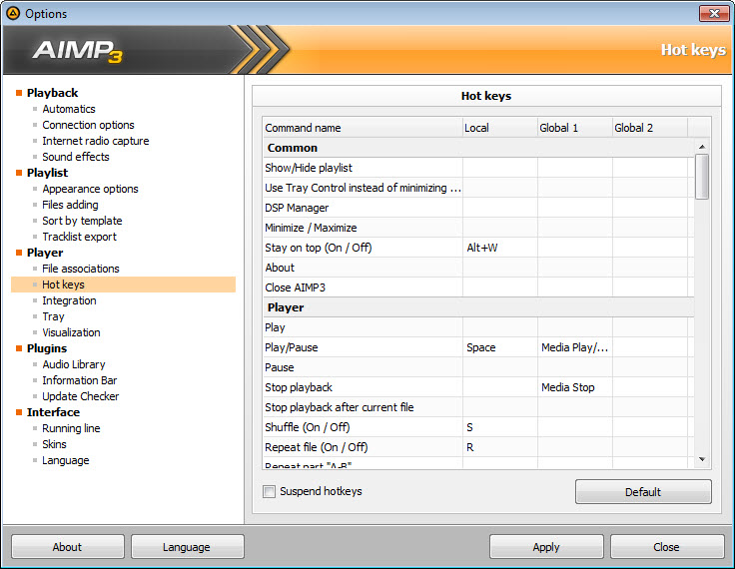Open Tracklist export settings
Screen dimensions: 735x569
click(x=79, y=237)
